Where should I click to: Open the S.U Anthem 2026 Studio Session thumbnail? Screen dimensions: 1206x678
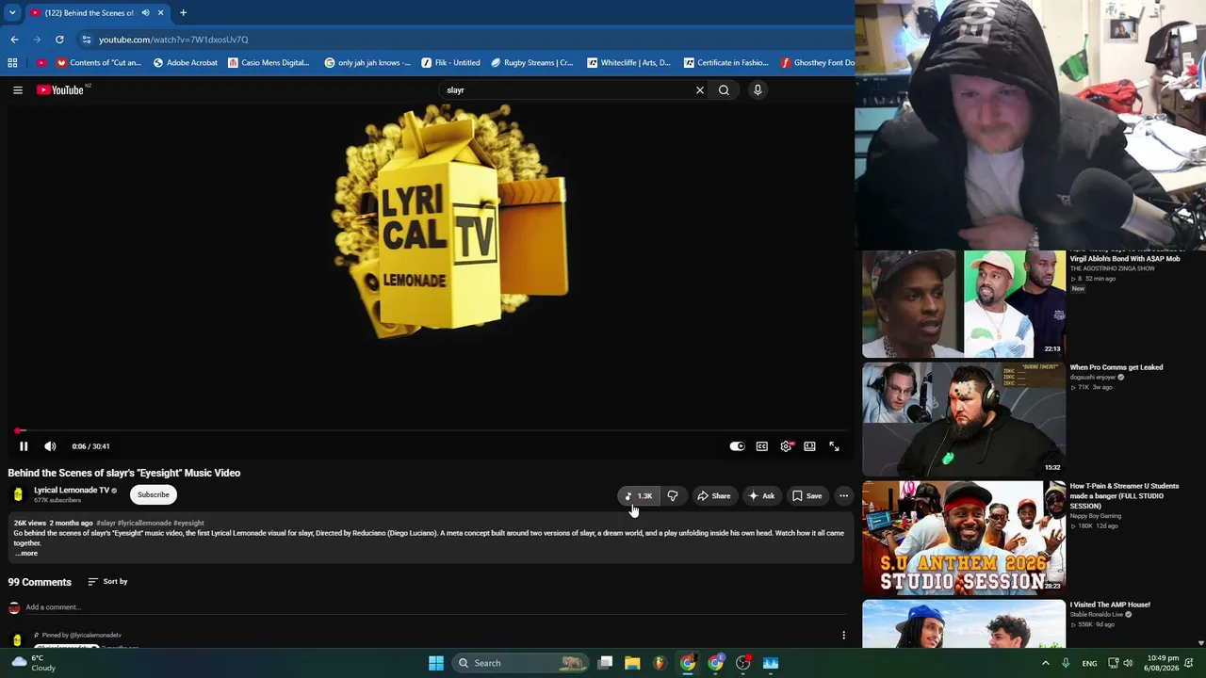click(x=964, y=538)
